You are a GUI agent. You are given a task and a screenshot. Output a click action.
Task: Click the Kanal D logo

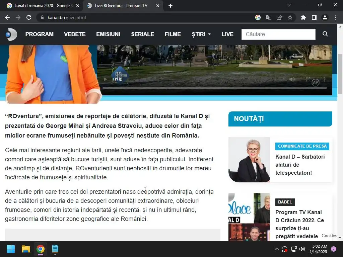11,34
